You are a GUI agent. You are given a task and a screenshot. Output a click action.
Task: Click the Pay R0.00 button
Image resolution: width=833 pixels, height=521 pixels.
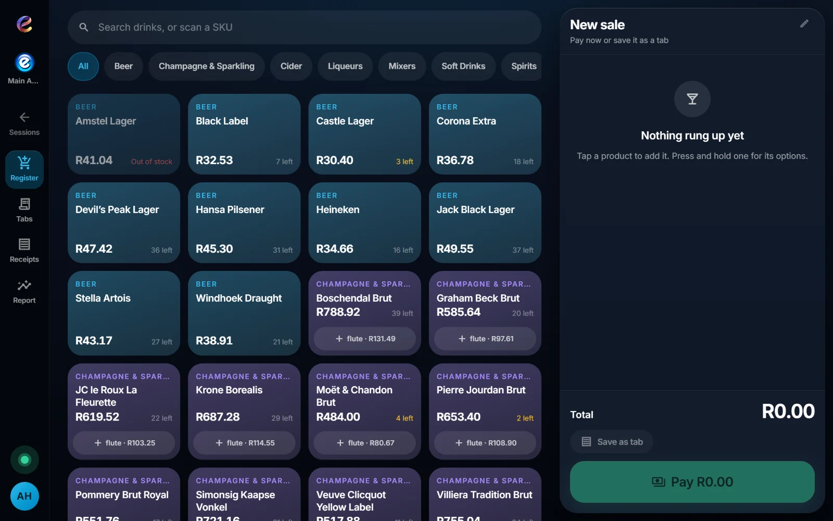[x=692, y=482]
